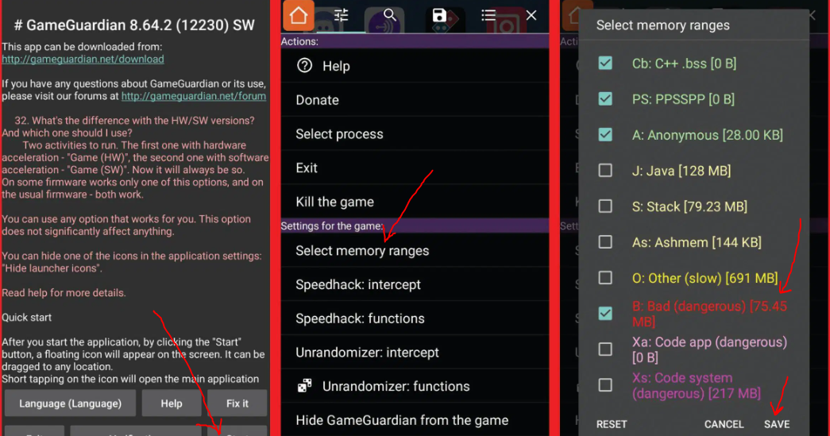830x436 pixels.
Task: Open the search magnifier tab
Action: [390, 15]
